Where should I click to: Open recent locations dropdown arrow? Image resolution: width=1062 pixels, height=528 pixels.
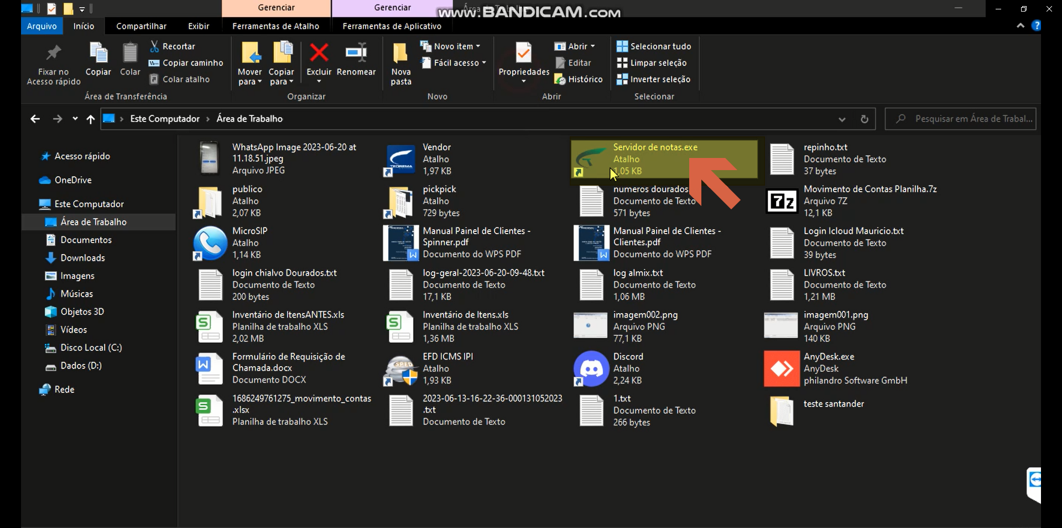click(x=75, y=119)
